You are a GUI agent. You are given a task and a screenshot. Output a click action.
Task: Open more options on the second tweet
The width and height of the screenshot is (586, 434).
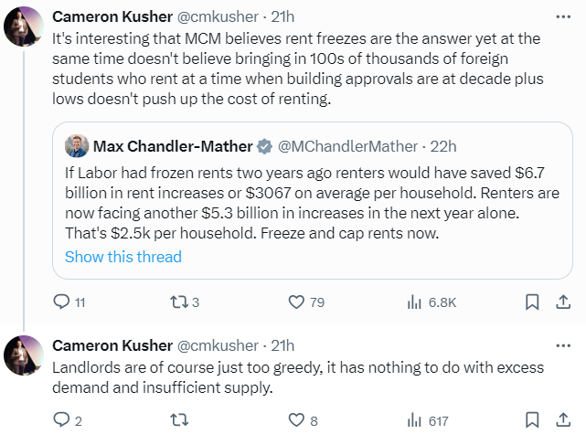(559, 344)
